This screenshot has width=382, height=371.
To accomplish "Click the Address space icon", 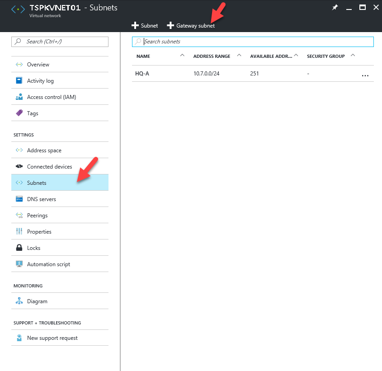I will [x=19, y=150].
